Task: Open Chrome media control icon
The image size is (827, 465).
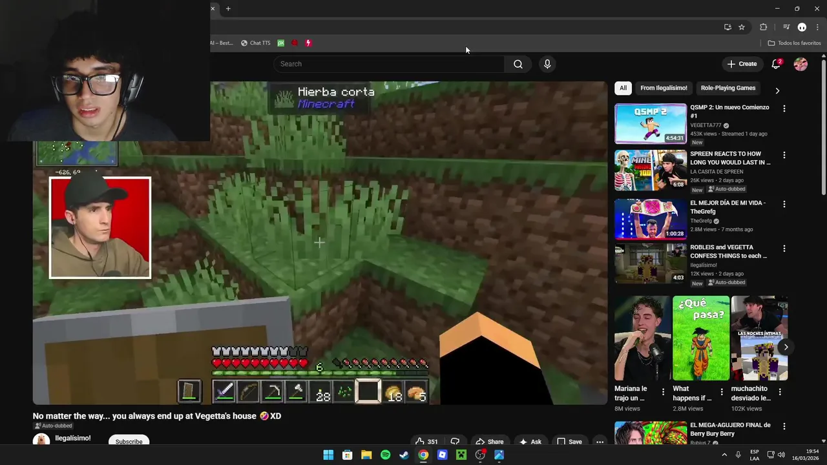Action: (786, 27)
